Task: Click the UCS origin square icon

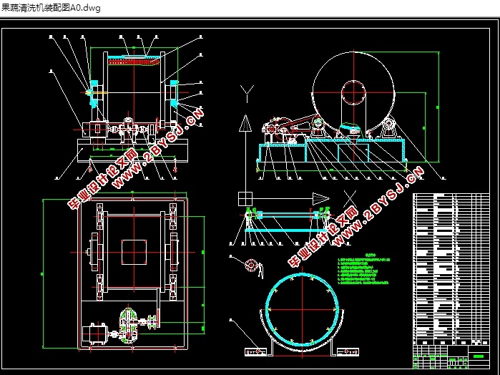Action: coord(245,199)
